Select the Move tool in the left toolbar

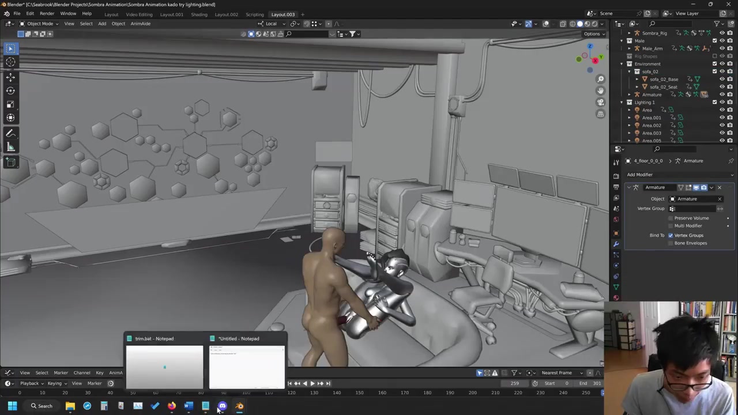(10, 77)
